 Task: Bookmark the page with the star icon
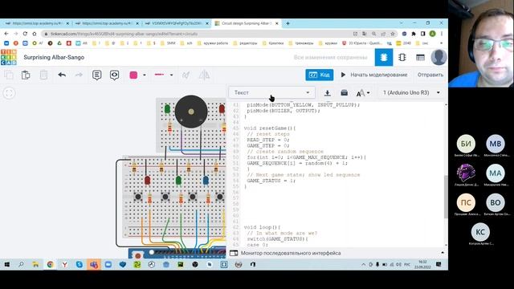tap(392, 34)
